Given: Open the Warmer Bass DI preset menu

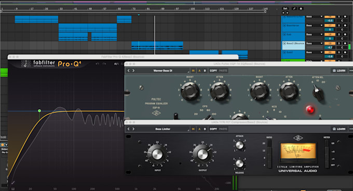Looking at the screenshot, I should click(x=163, y=71).
